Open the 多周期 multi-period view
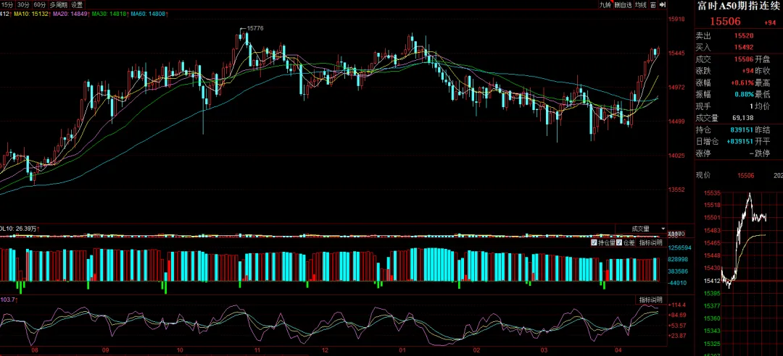Viewport: 783px width, 356px height. pyautogui.click(x=59, y=4)
